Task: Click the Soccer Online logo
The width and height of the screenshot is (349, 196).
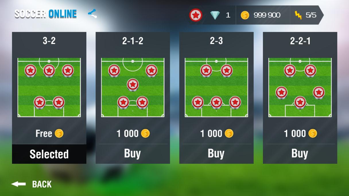Action: point(46,14)
